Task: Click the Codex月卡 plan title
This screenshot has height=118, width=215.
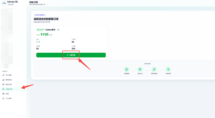Action: pos(50,30)
